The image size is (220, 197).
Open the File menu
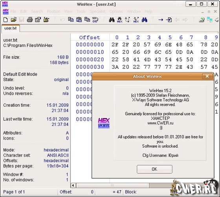click(13, 11)
